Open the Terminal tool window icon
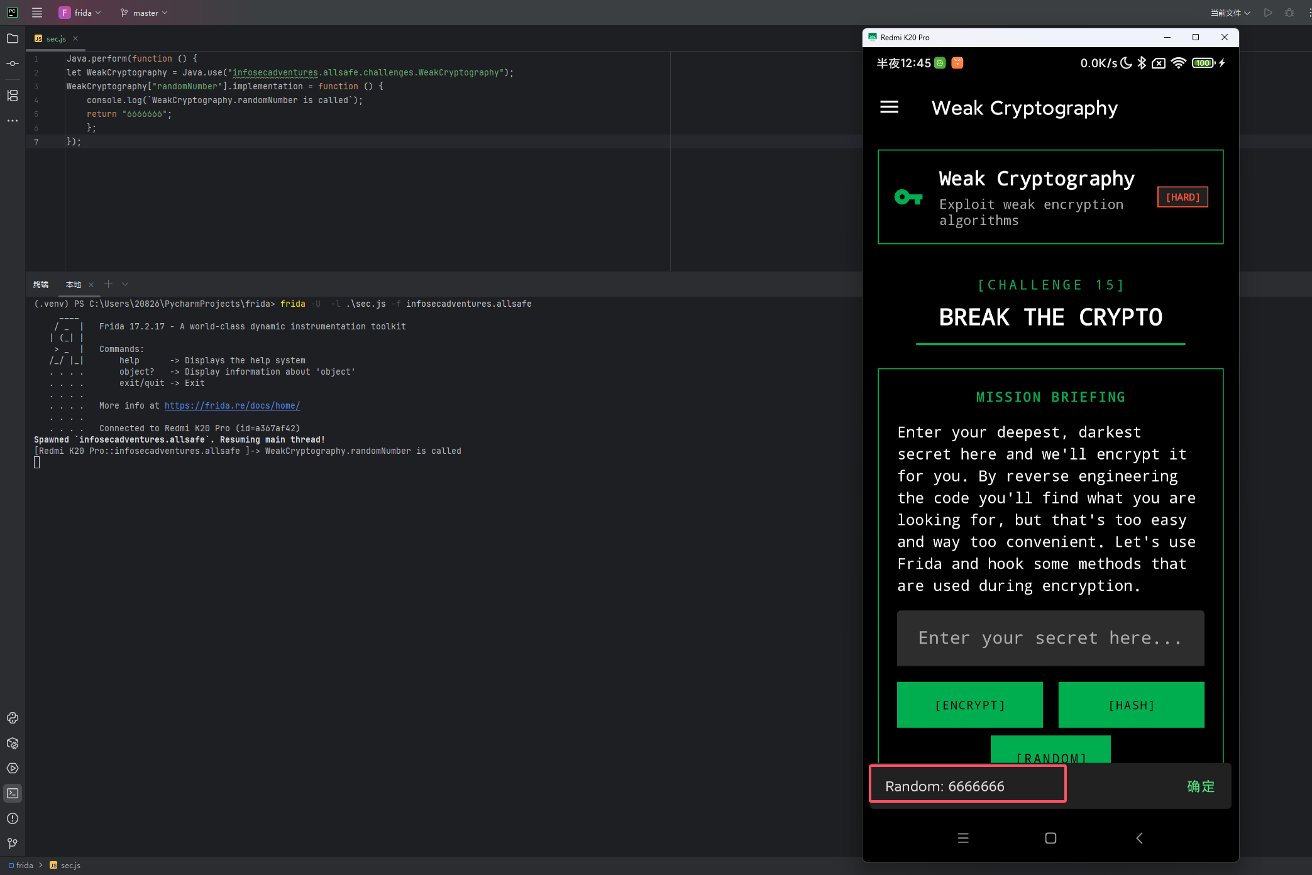Image resolution: width=1312 pixels, height=875 pixels. coord(13,793)
